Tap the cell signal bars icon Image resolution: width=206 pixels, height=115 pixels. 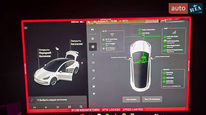click(174, 32)
